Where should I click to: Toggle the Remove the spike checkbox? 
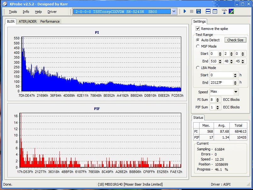(198, 29)
